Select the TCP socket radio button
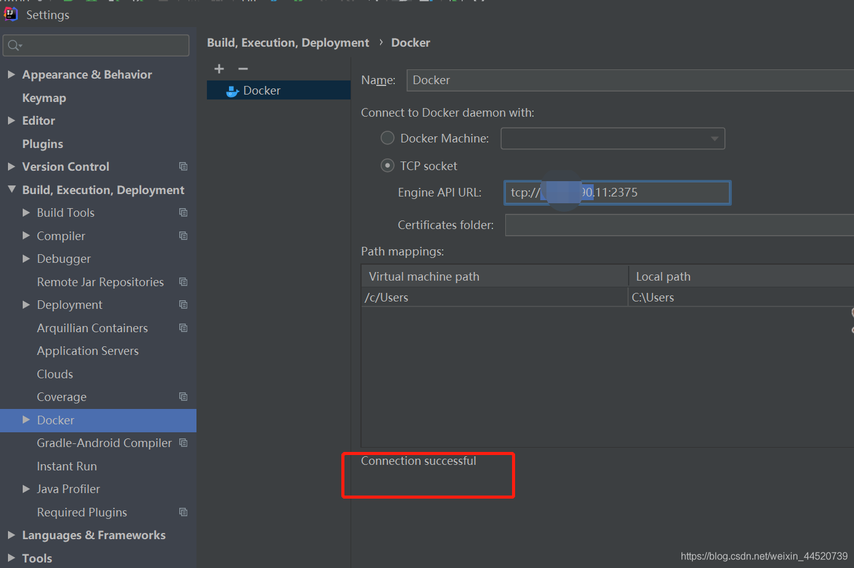This screenshot has height=568, width=854. point(387,166)
